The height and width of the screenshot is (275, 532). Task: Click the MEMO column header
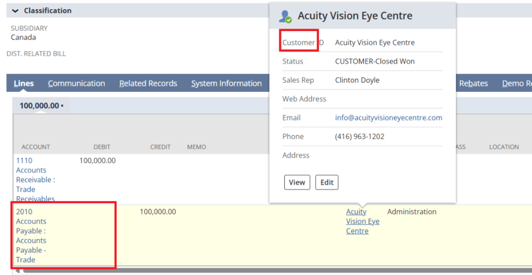197,147
